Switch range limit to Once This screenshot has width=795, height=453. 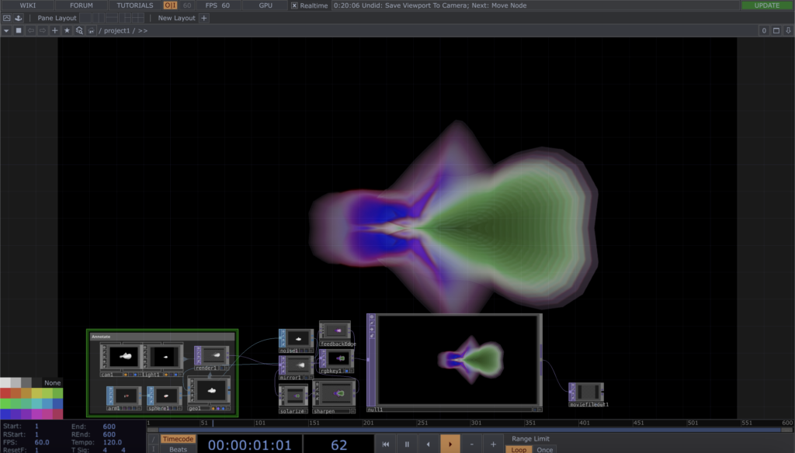[x=545, y=449]
